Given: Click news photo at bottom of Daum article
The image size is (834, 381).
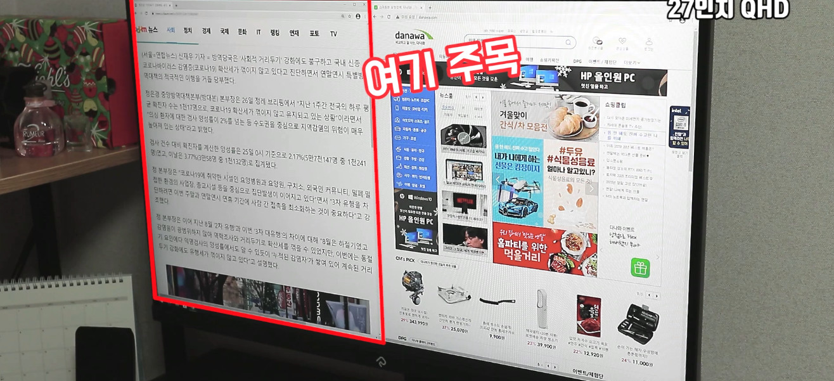Looking at the screenshot, I should click(x=267, y=299).
